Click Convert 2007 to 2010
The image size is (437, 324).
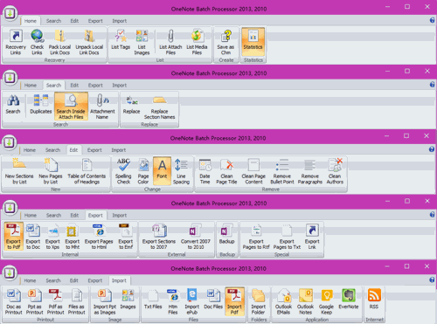(x=196, y=237)
